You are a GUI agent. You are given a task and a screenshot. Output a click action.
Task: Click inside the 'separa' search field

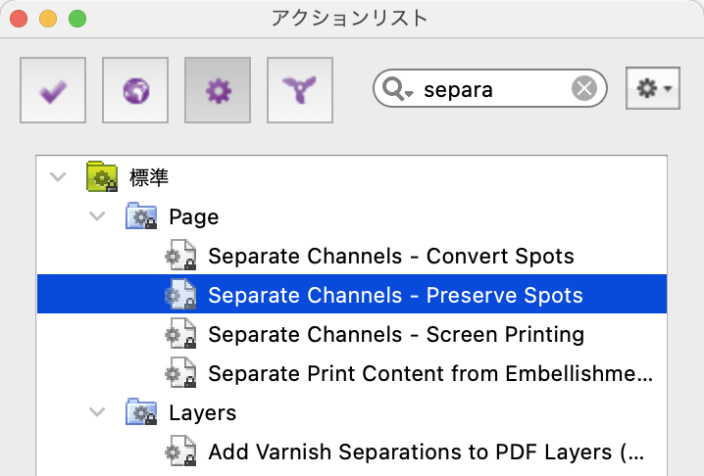coord(489,88)
